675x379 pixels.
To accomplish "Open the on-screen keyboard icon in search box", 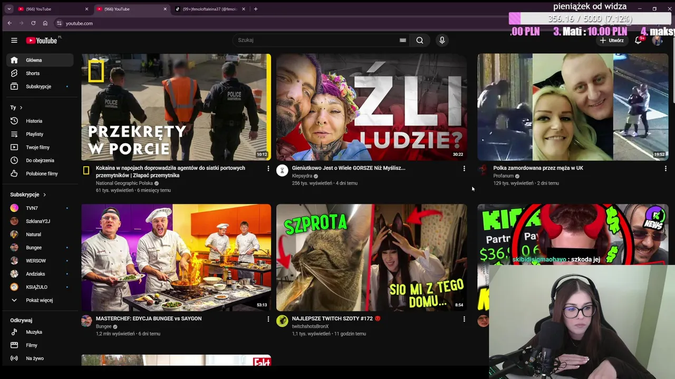I will [403, 40].
